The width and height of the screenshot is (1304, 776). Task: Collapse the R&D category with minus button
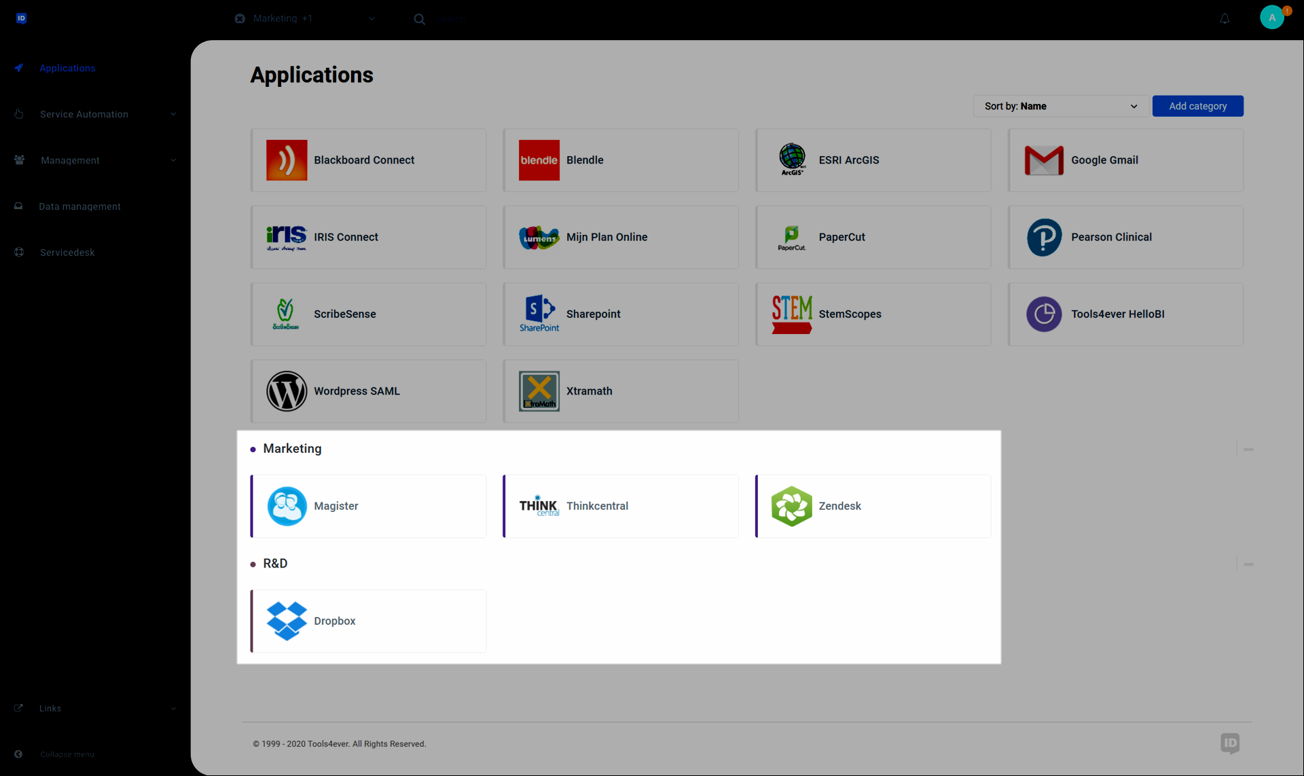[1248, 564]
